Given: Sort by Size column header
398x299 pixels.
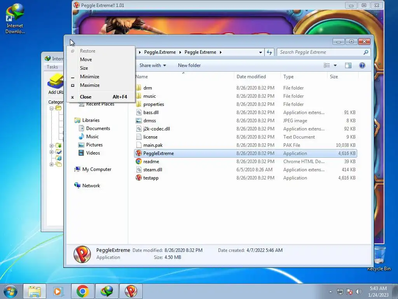Looking at the screenshot, I should tap(343, 77).
